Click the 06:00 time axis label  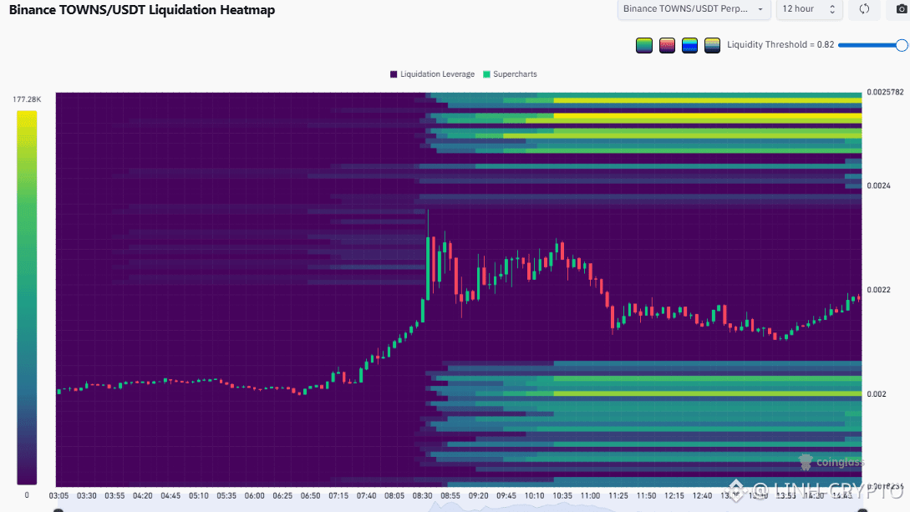(x=254, y=496)
